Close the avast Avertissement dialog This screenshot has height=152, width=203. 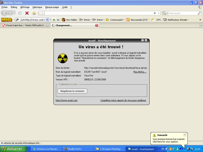146,40
